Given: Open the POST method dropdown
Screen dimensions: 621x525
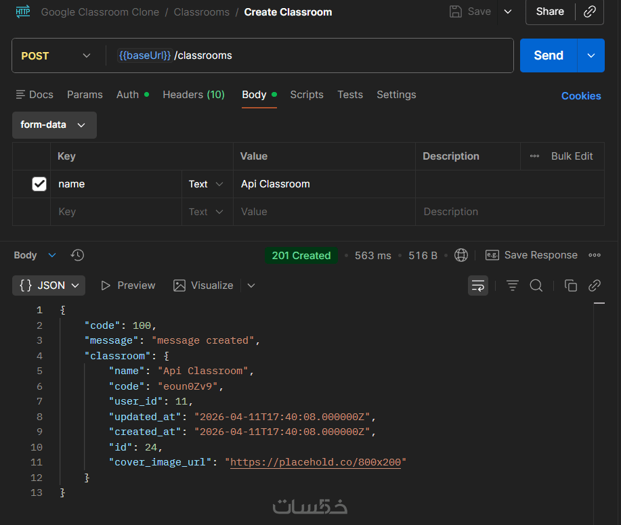Looking at the screenshot, I should (56, 55).
